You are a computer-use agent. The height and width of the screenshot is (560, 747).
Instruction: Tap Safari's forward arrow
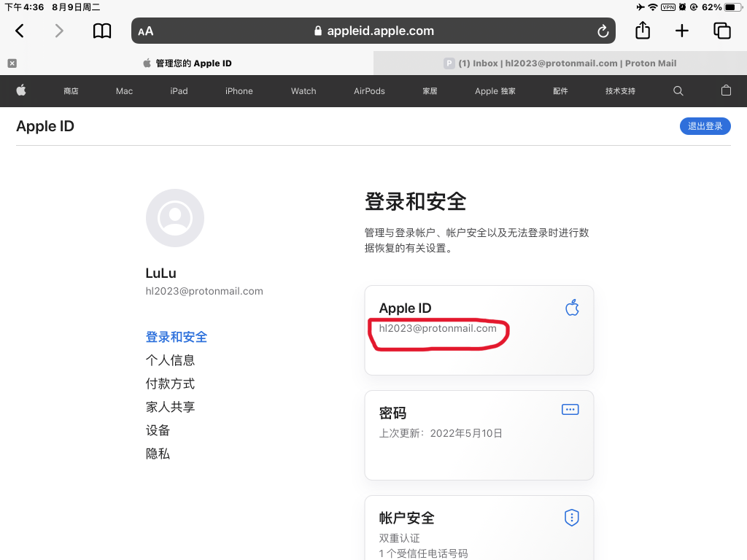coord(58,31)
